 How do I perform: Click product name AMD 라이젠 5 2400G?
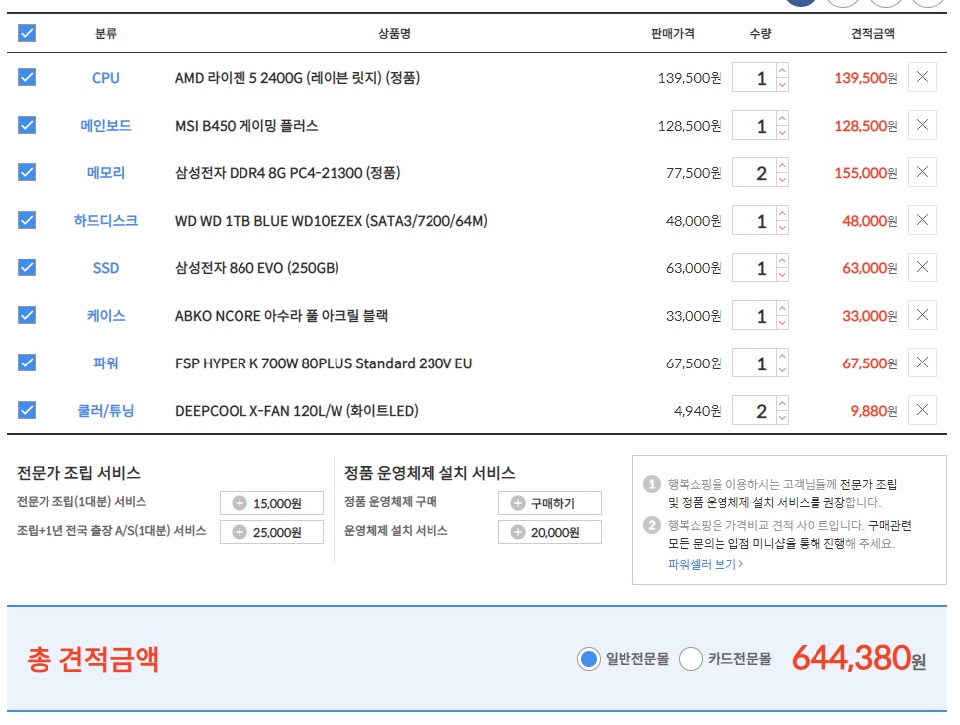tap(298, 78)
